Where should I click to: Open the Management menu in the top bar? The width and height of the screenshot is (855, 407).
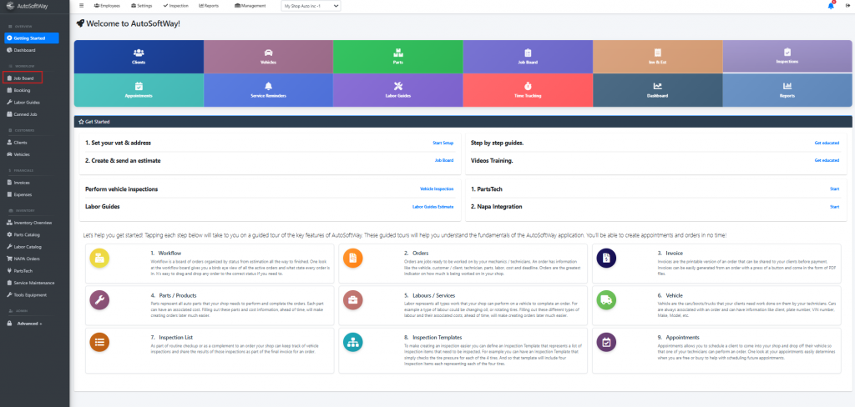250,6
